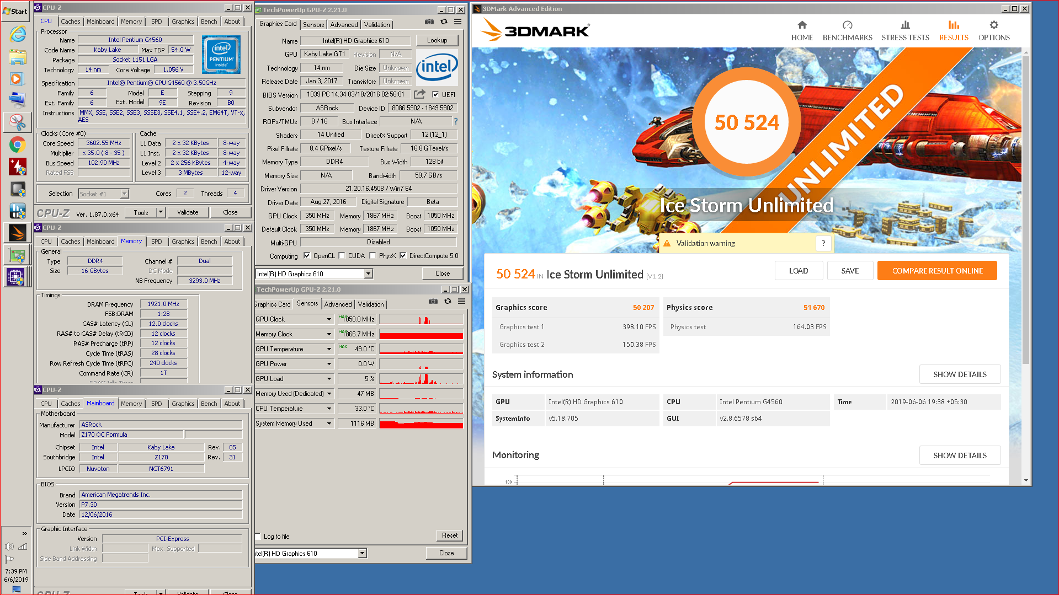Click the volume speaker icon in the system tray
This screenshot has height=595, width=1059.
pos(9,546)
